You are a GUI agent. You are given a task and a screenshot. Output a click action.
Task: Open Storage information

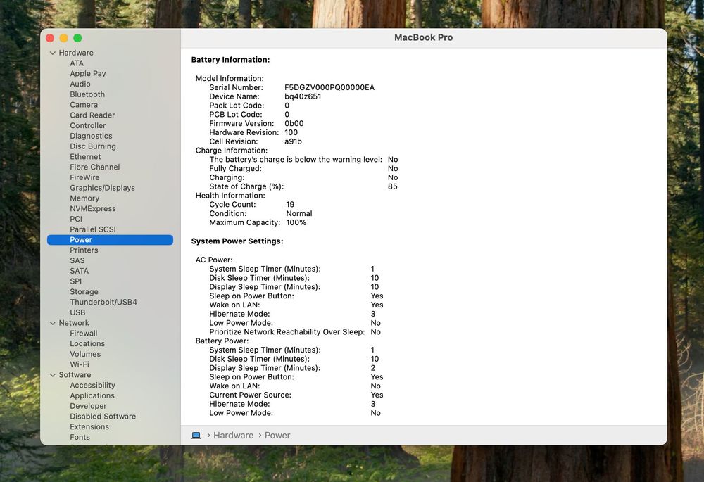pyautogui.click(x=84, y=292)
